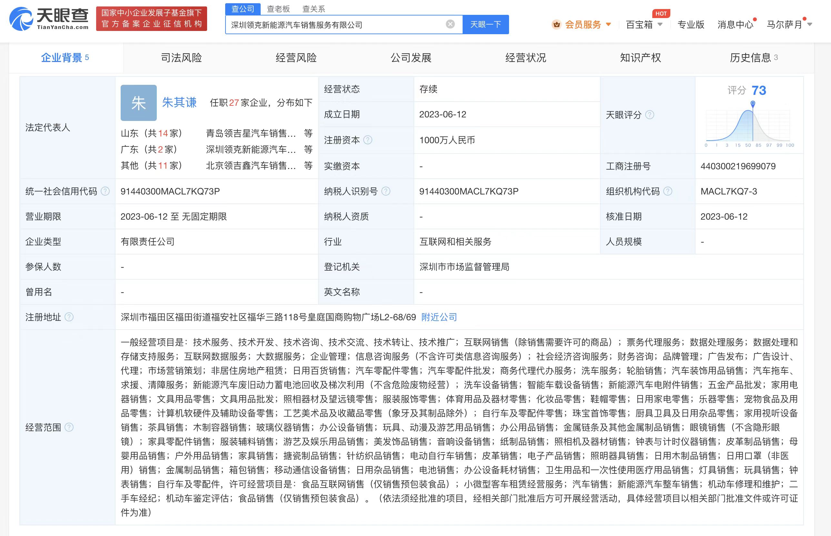Switch to 查关系 search tab
The width and height of the screenshot is (831, 536).
[x=314, y=9]
